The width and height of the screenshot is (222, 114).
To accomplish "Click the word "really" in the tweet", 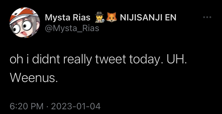I will click(78, 60).
